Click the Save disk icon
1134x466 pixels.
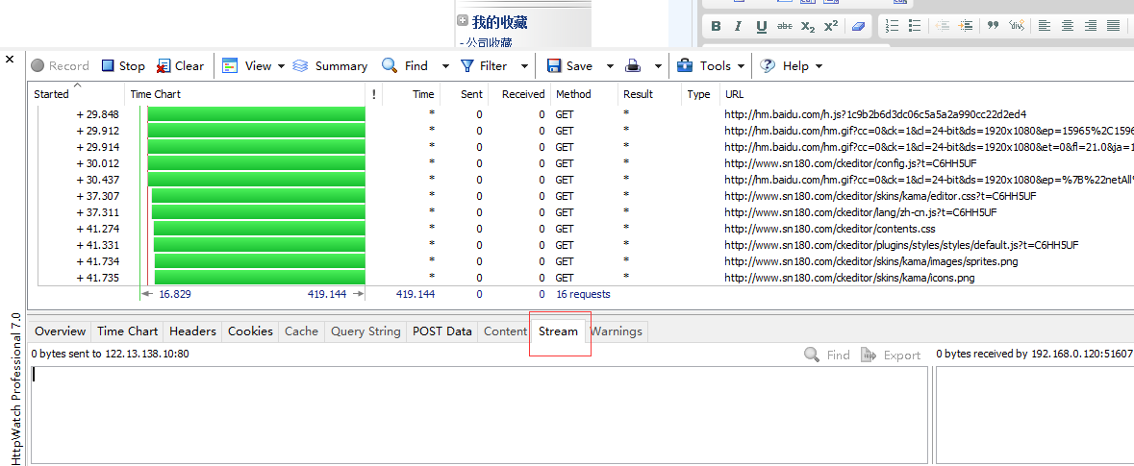[x=554, y=66]
